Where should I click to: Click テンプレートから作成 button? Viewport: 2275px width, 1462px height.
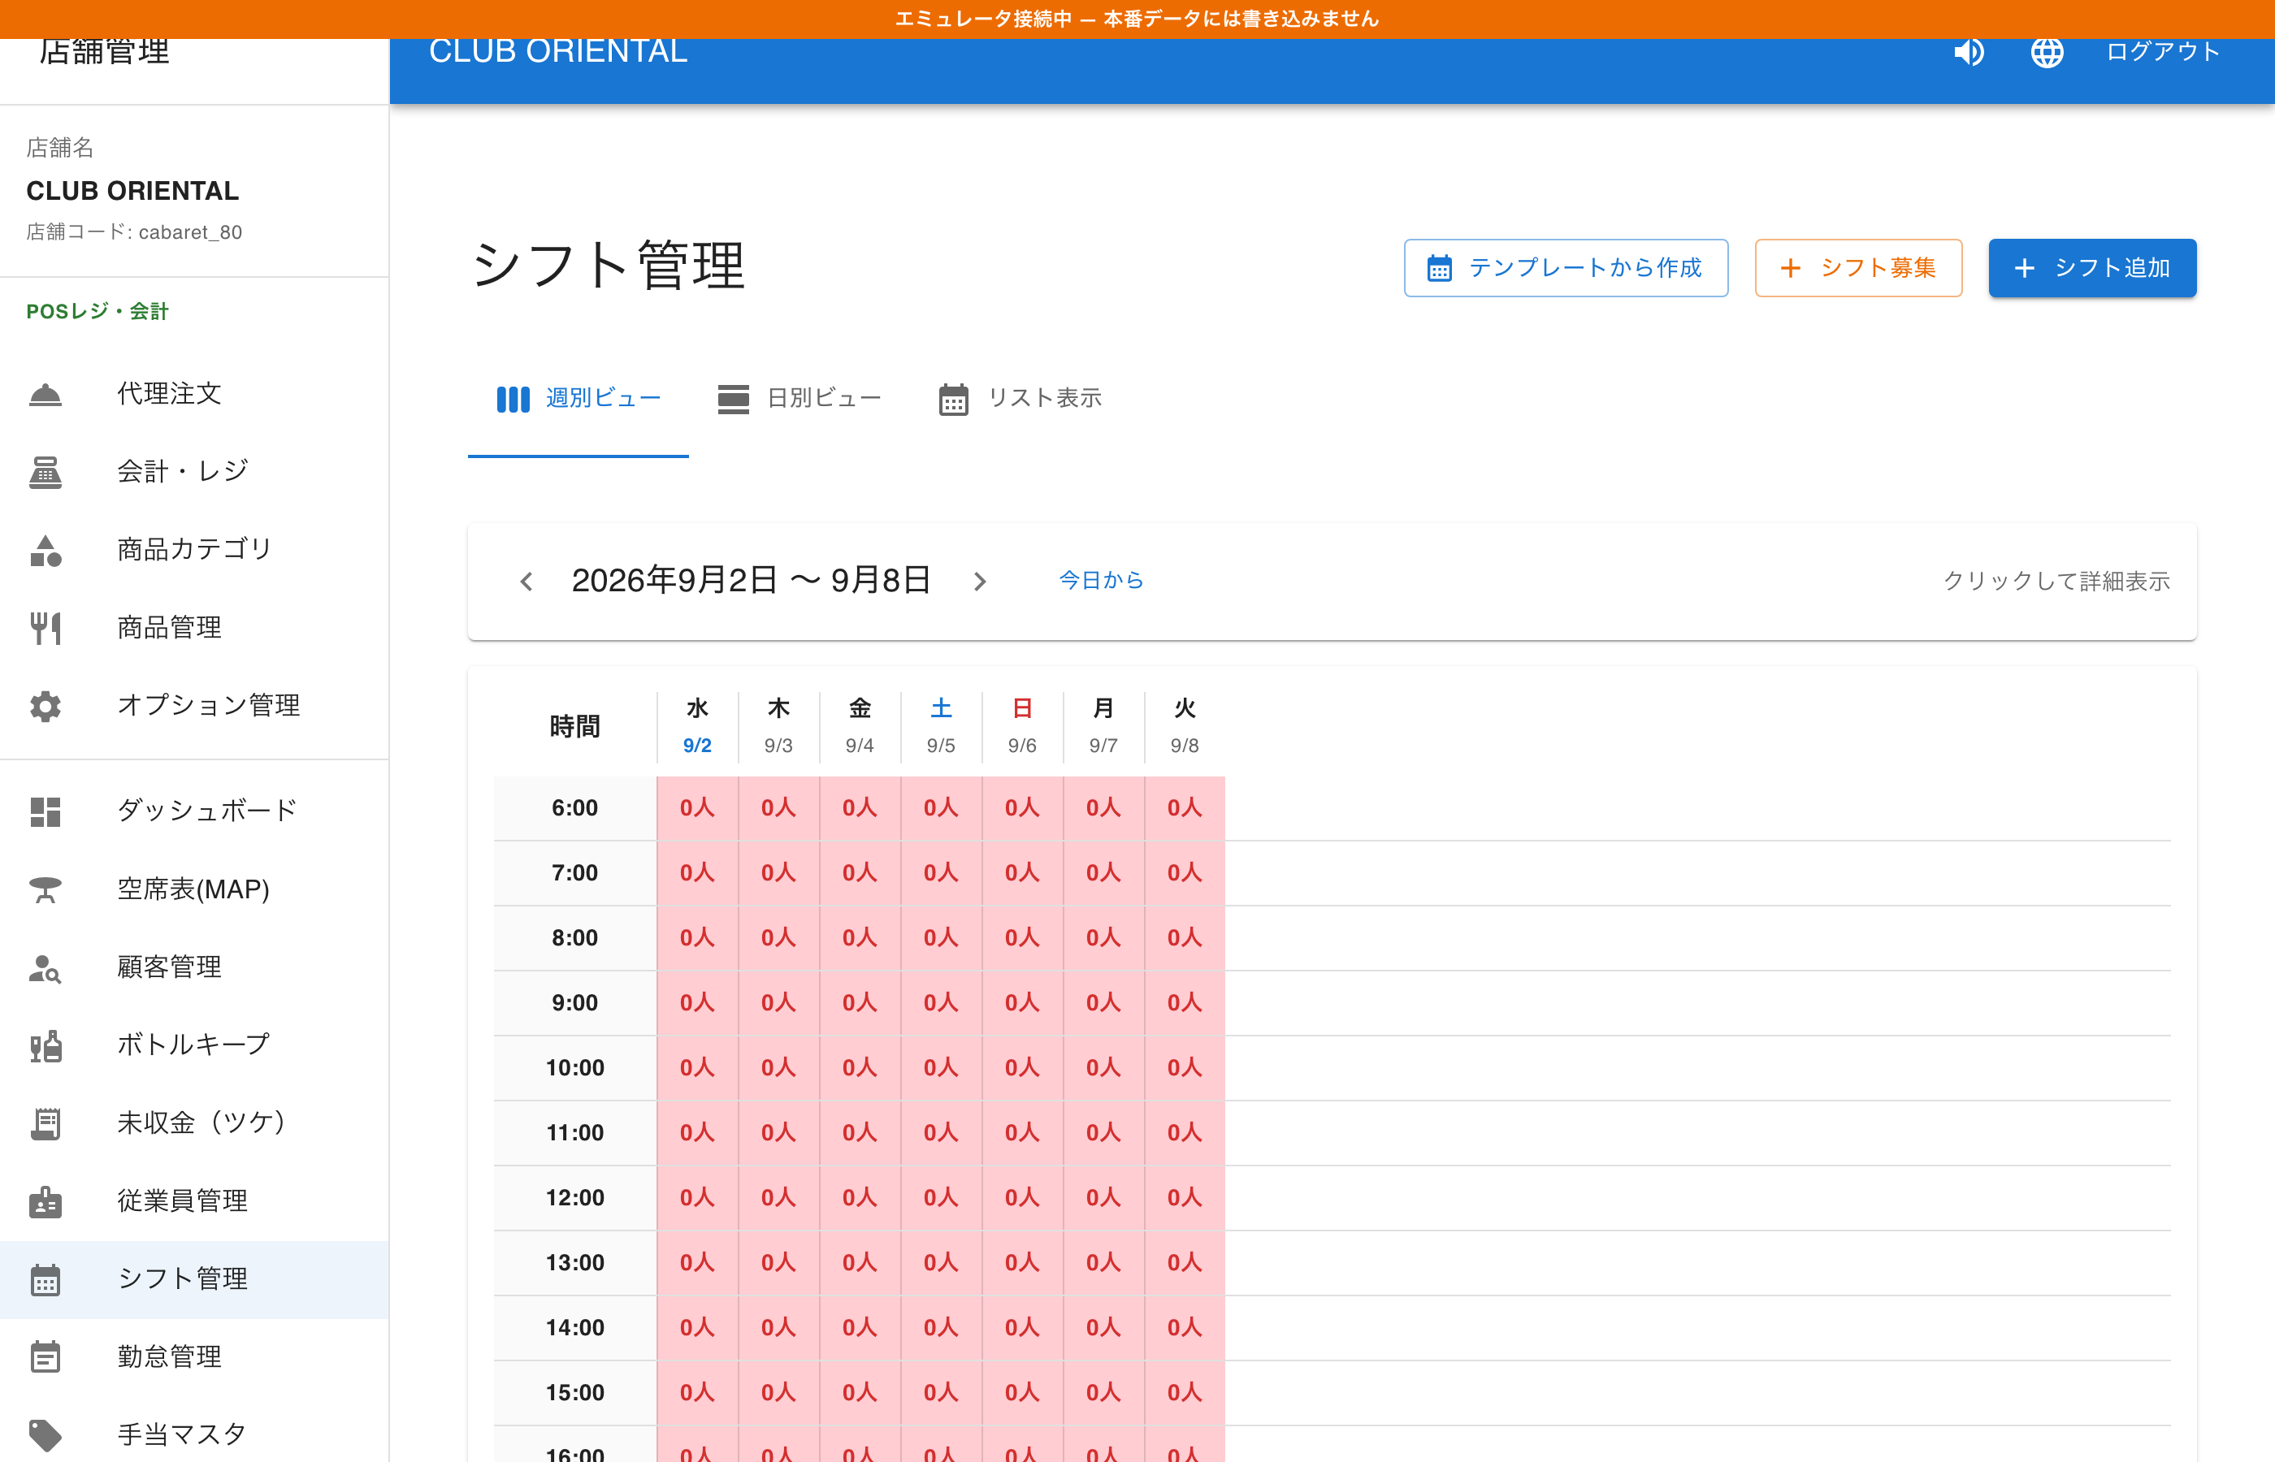click(x=1566, y=268)
